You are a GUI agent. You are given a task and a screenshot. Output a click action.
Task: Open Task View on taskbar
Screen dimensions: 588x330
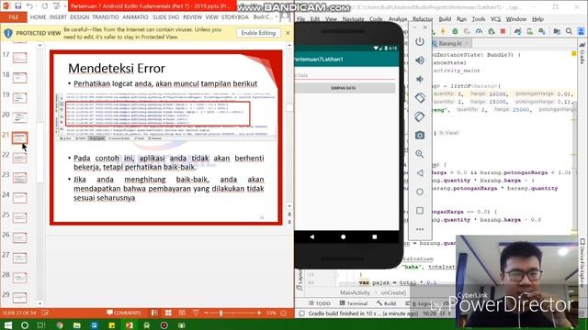point(41,325)
